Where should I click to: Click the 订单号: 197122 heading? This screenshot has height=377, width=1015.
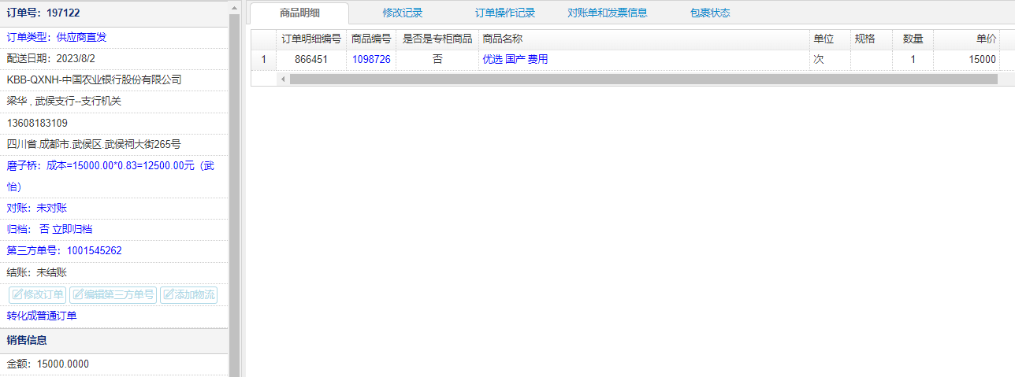(x=43, y=13)
